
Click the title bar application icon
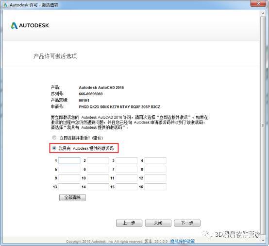point(5,5)
